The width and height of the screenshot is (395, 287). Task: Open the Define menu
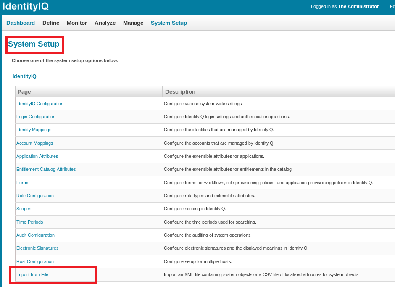point(51,23)
